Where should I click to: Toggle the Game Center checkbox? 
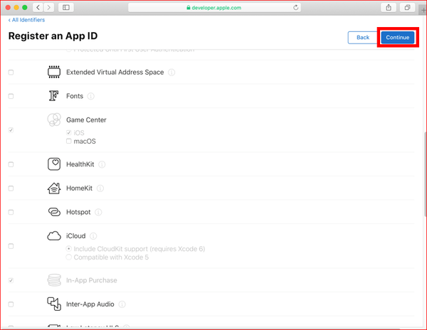11,130
